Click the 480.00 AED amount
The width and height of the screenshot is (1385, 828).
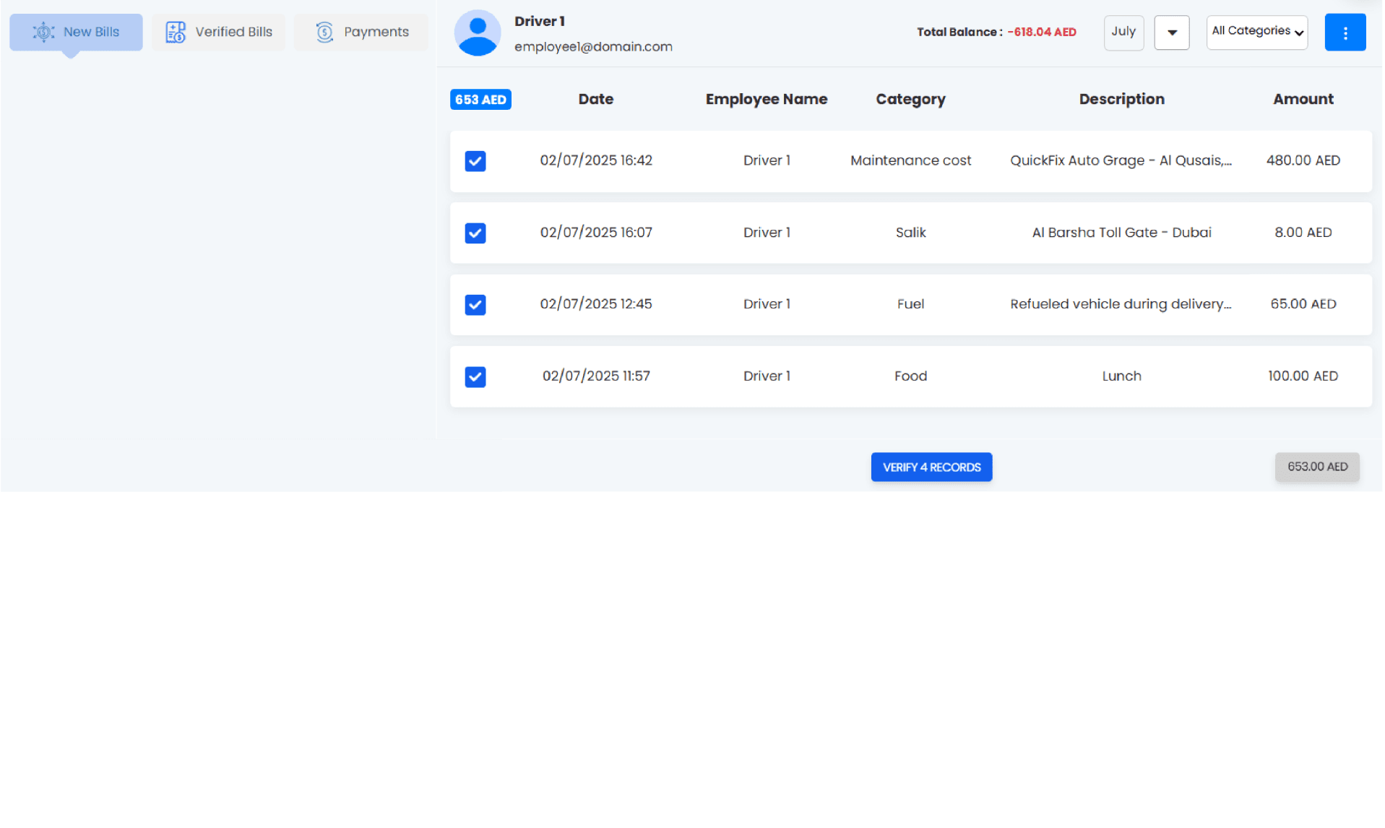(1303, 160)
